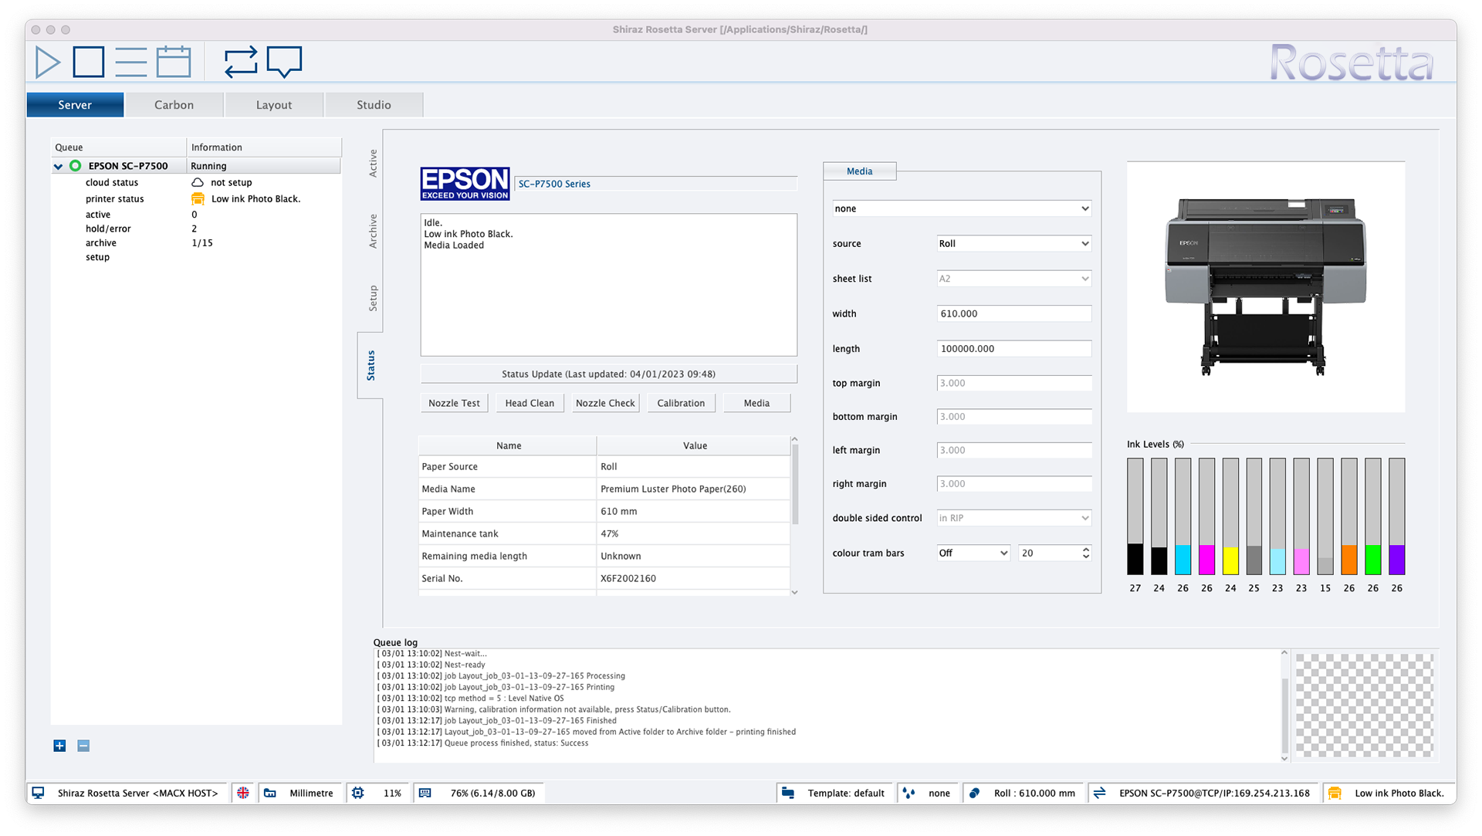This screenshot has height=836, width=1482.
Task: Select the archive row showing 1/15
Action: click(x=196, y=243)
